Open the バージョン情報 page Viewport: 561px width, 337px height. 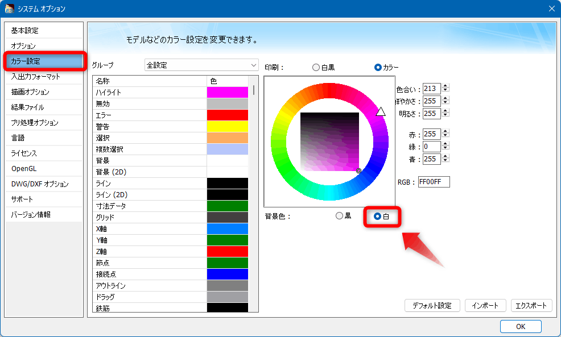tap(44, 215)
